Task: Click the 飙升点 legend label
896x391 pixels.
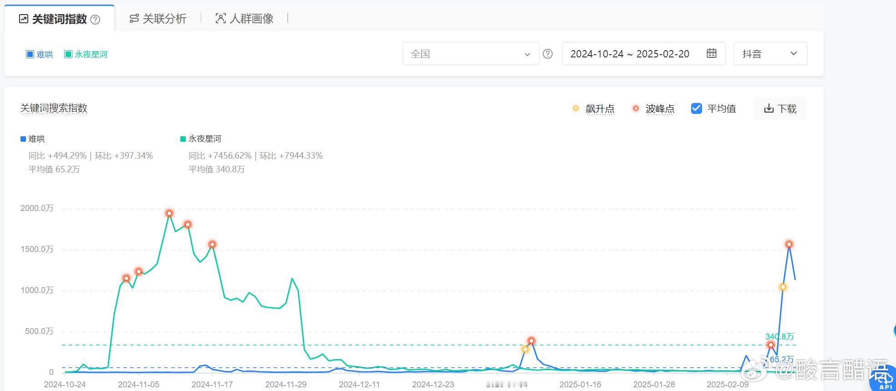Action: pyautogui.click(x=600, y=109)
